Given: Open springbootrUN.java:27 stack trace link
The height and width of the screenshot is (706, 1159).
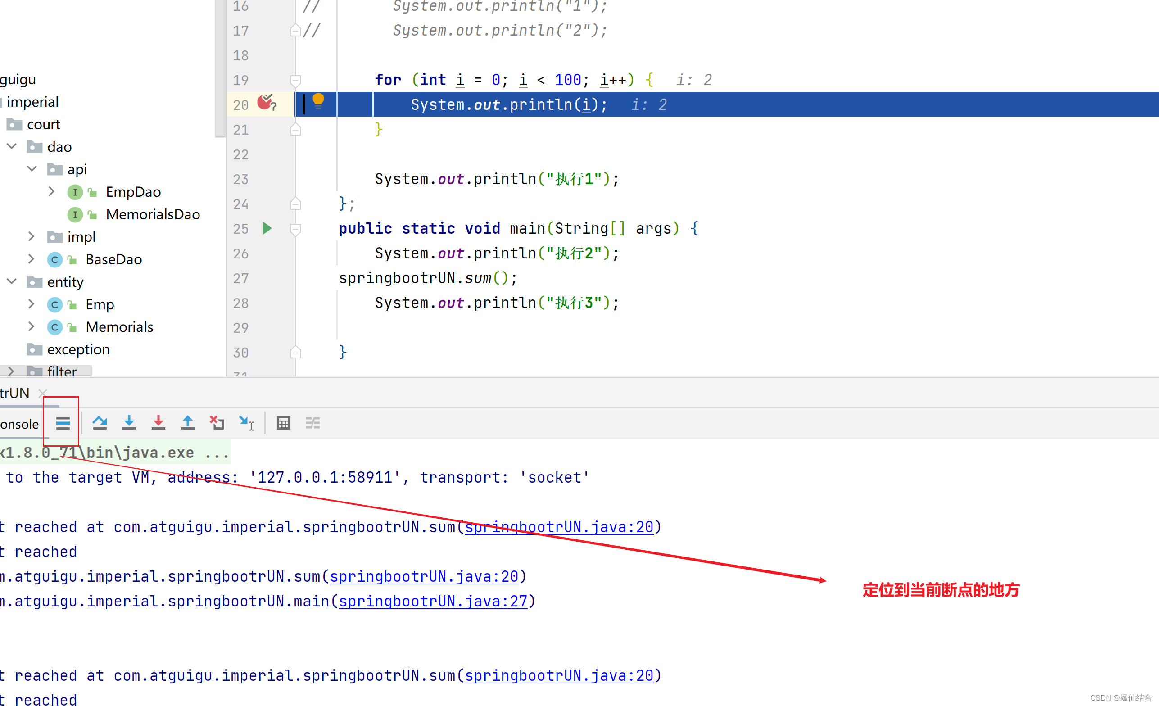Looking at the screenshot, I should pos(433,602).
